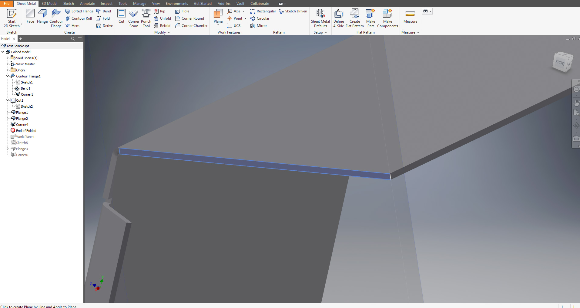This screenshot has width=580, height=308.
Task: Create a work Plane
Action: click(218, 16)
